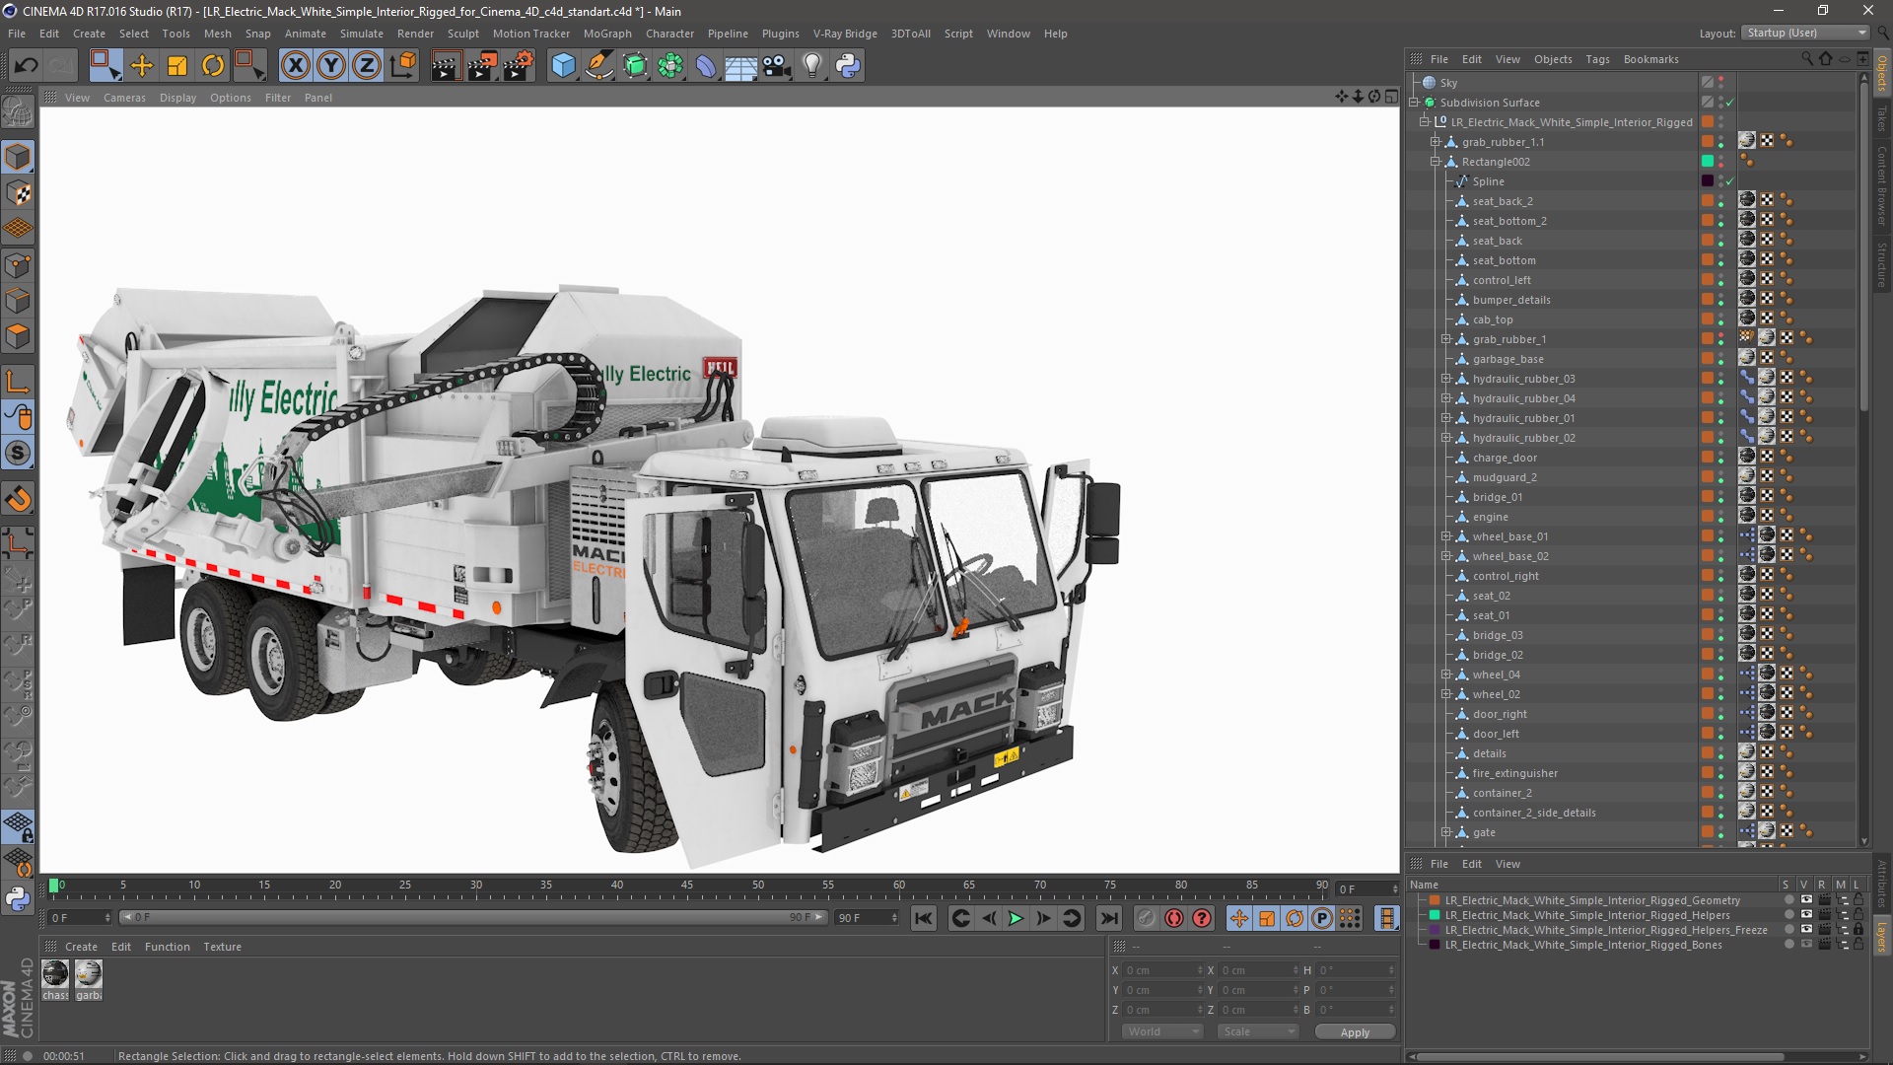Open Object Manager Tags menu
This screenshot has height=1065, width=1893.
click(1597, 59)
